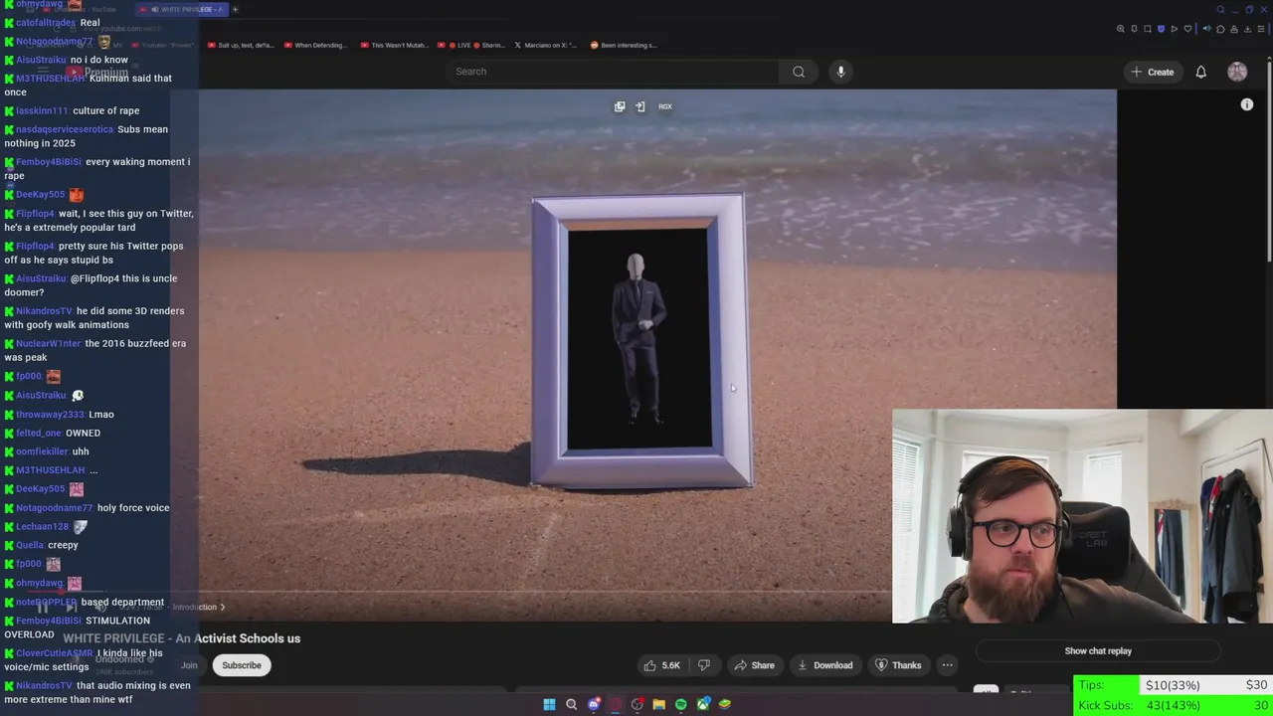Click the Join button
1273x716 pixels.
point(189,665)
